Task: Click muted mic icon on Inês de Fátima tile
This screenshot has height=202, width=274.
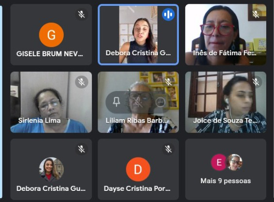Action: pos(256,15)
